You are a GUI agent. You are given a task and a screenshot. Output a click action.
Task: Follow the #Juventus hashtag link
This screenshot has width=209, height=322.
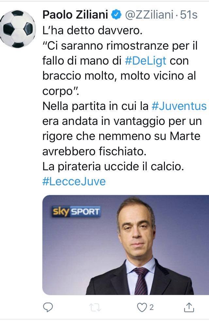click(179, 106)
